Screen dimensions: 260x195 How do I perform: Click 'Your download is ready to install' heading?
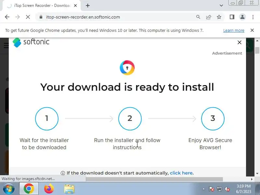pyautogui.click(x=127, y=87)
